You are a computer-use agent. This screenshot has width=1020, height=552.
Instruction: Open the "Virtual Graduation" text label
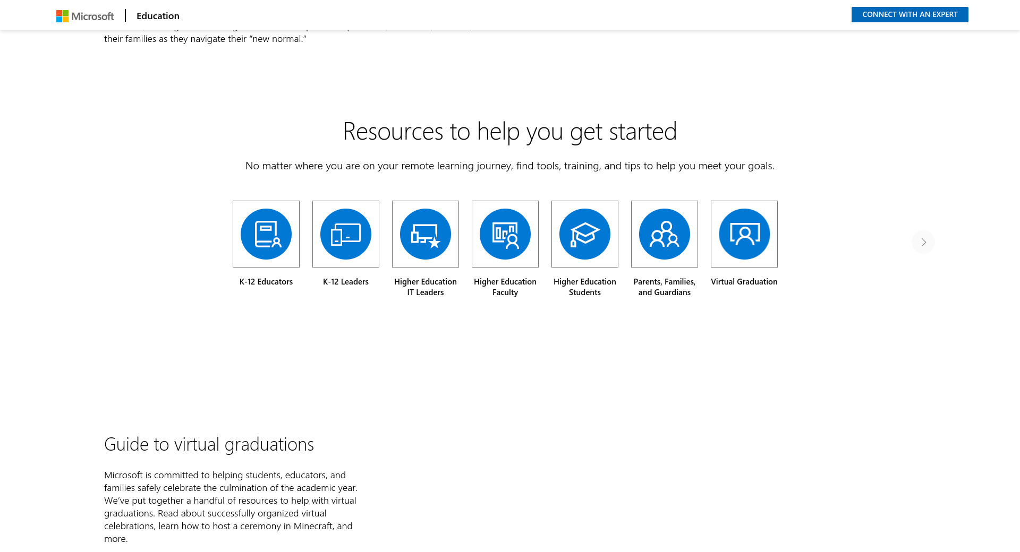[744, 282]
